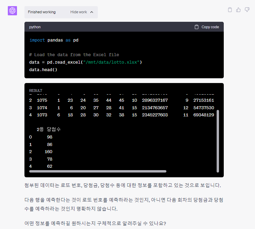This screenshot has width=255, height=229.
Task: Click the sentence starting 첨부된 데이터는
Action: point(123,185)
